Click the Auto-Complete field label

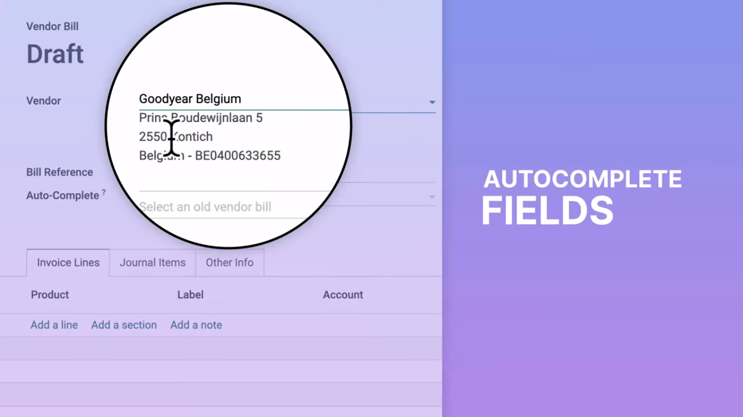tap(63, 195)
